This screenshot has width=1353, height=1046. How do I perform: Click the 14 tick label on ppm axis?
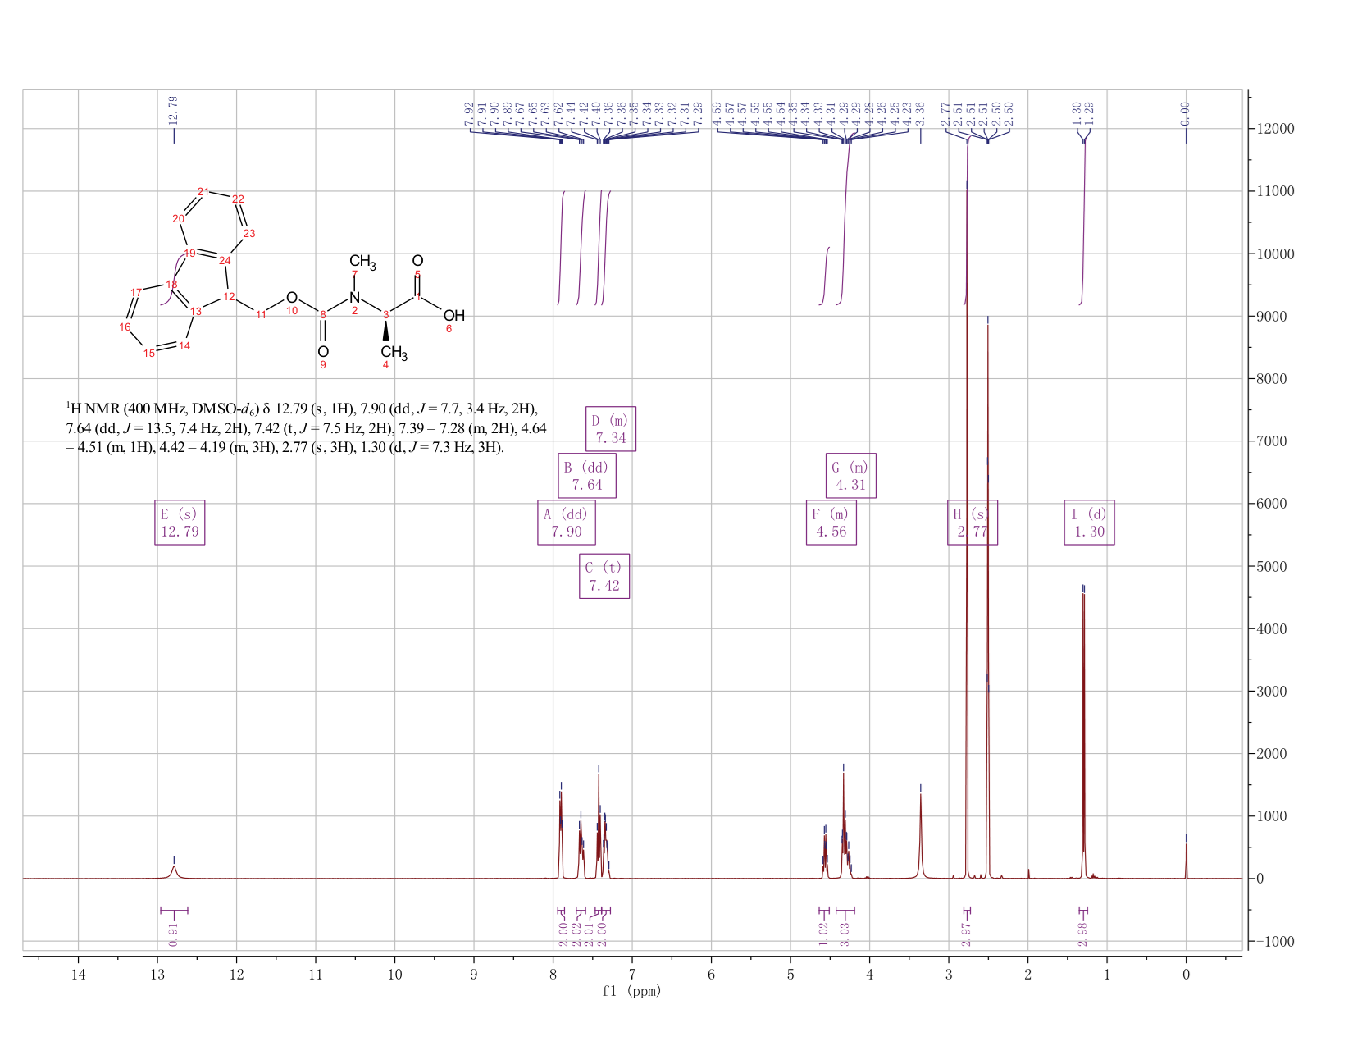pos(78,974)
